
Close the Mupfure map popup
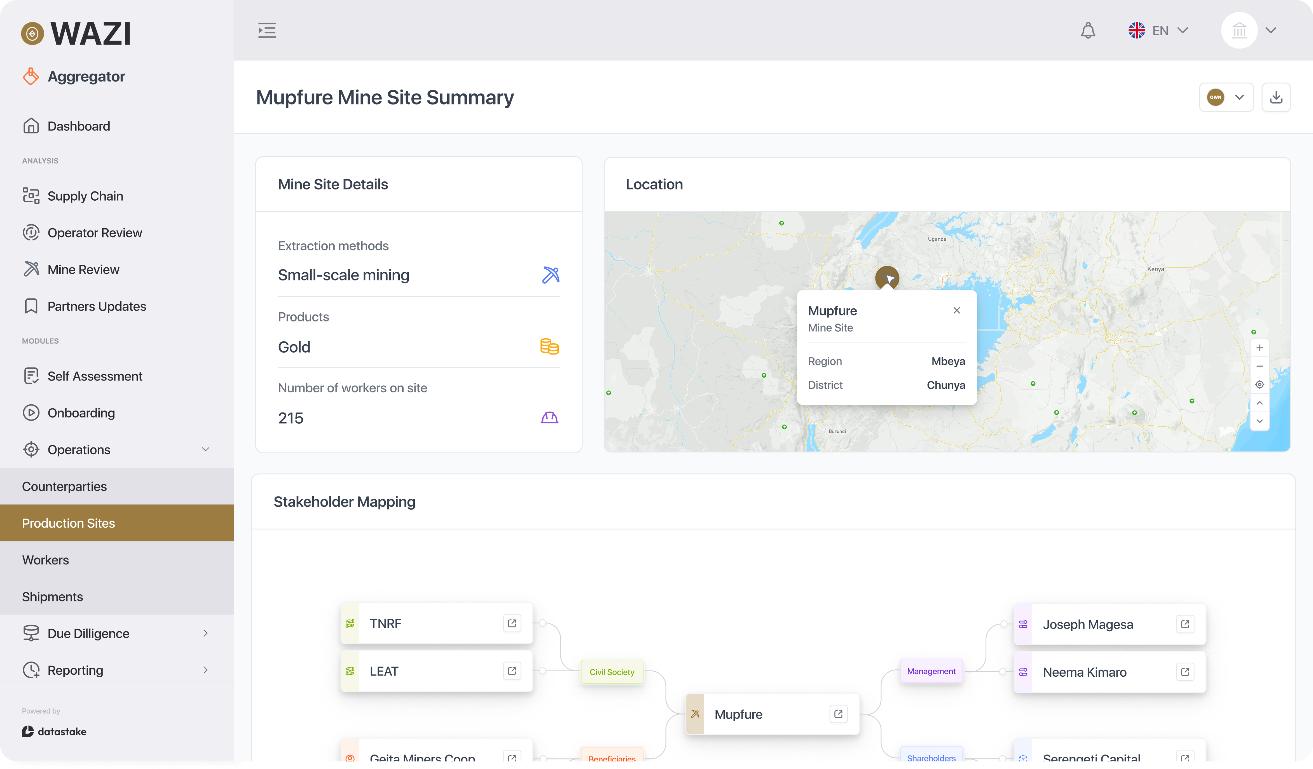957,311
